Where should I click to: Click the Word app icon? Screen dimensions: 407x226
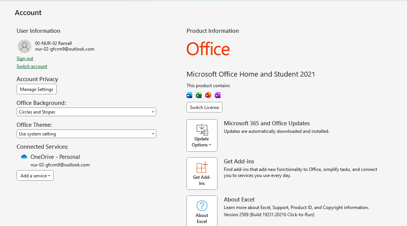click(190, 95)
